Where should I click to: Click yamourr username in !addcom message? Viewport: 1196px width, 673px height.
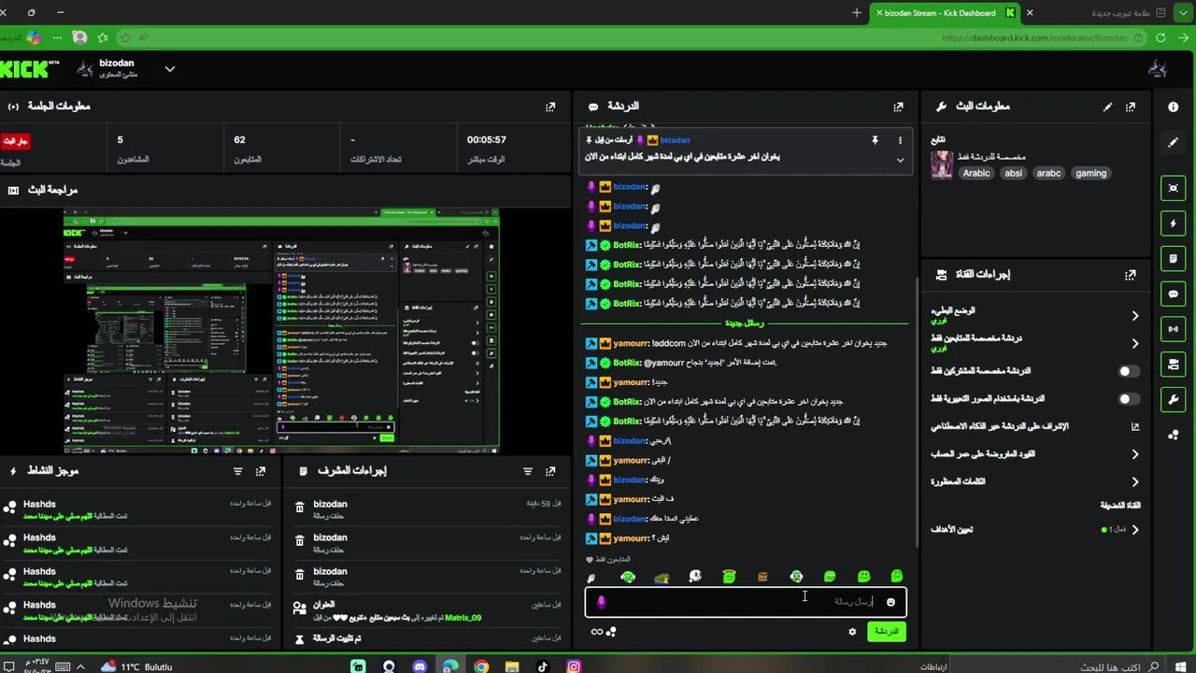[x=631, y=343]
